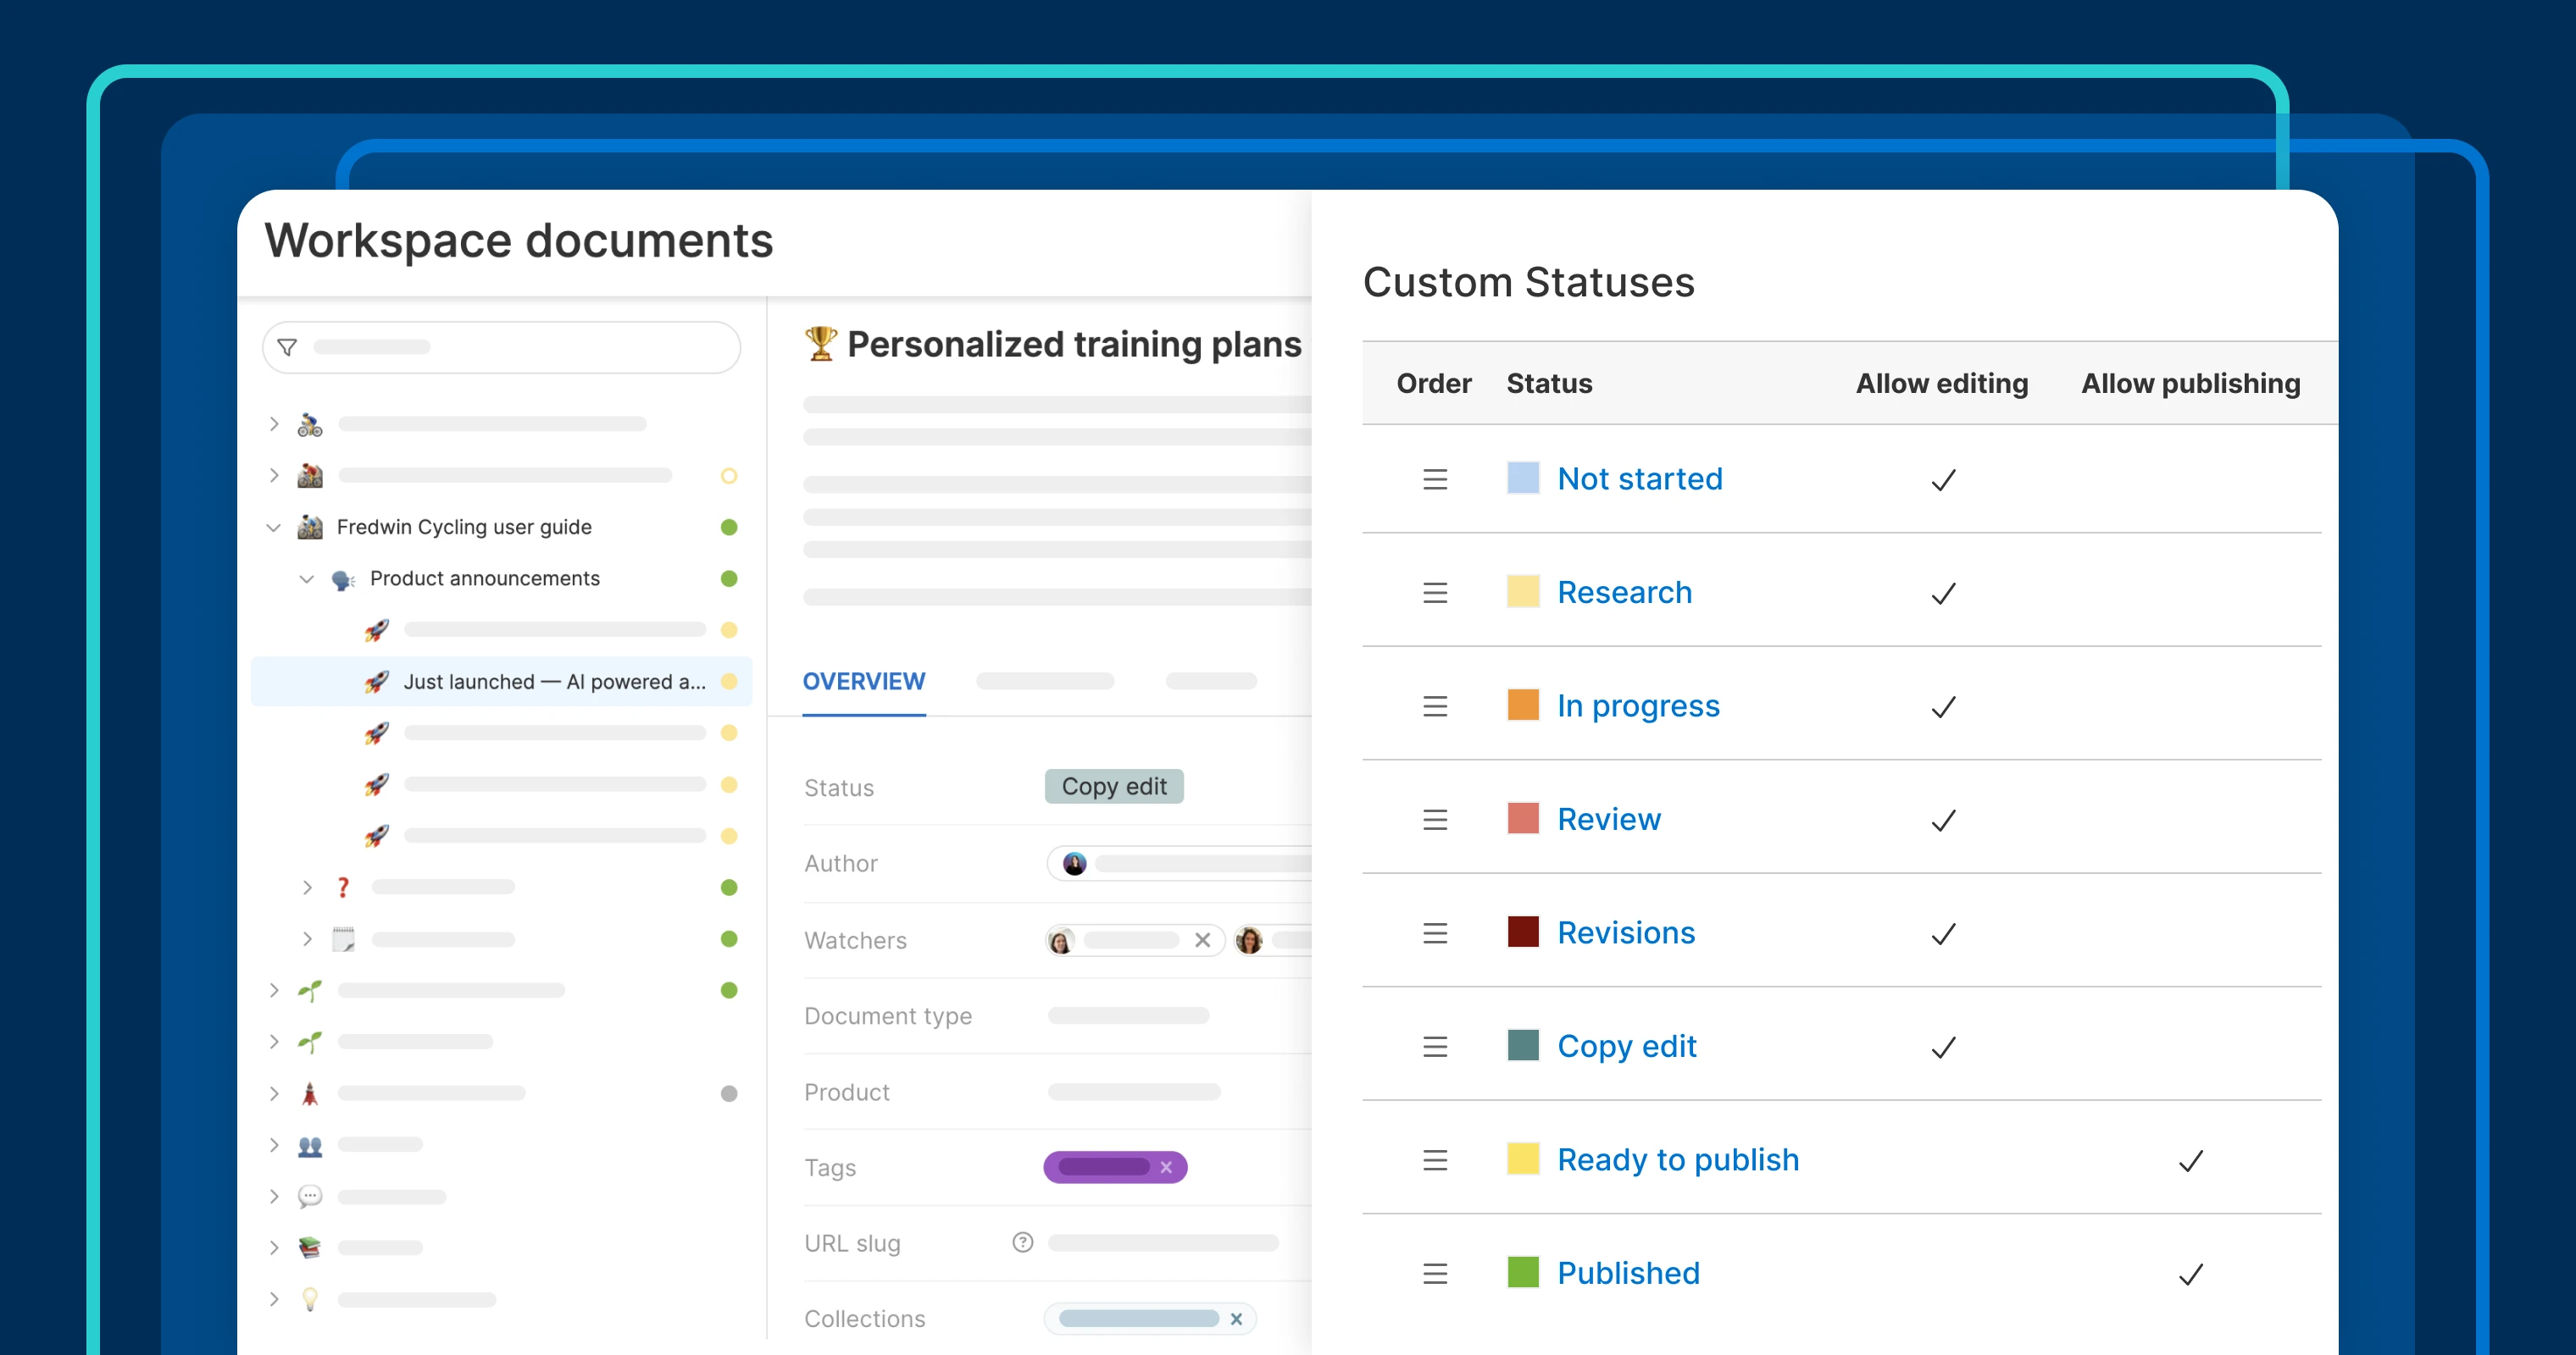Click the Copy edit status badge
2576x1355 pixels.
pyautogui.click(x=1113, y=787)
